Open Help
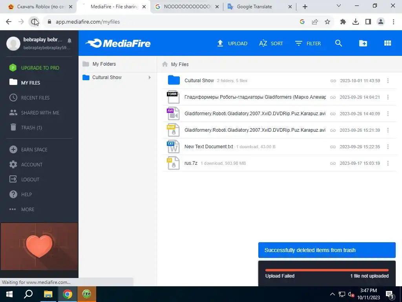Image resolution: width=402 pixels, height=302 pixels. 20,194
